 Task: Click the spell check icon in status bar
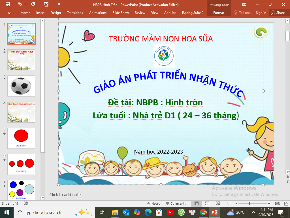[x=26, y=204]
